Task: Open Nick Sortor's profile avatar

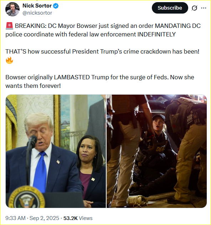Action: [12, 9]
